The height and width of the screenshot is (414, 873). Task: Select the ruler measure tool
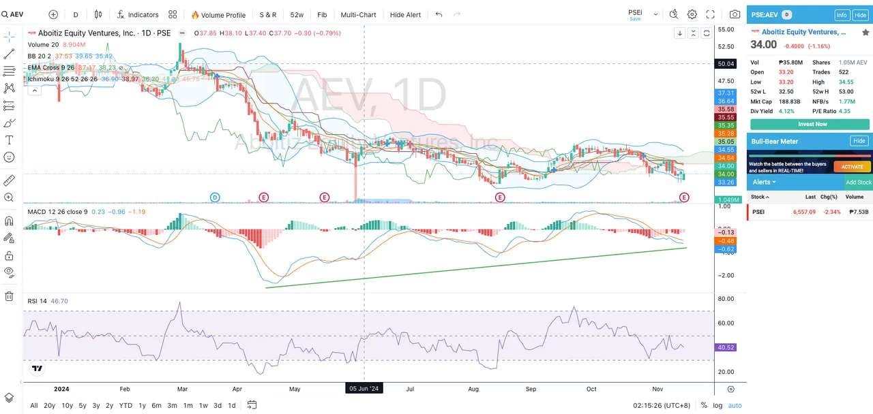click(10, 180)
